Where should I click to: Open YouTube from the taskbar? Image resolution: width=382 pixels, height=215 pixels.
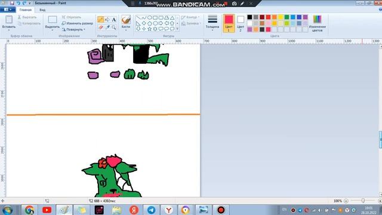47,210
